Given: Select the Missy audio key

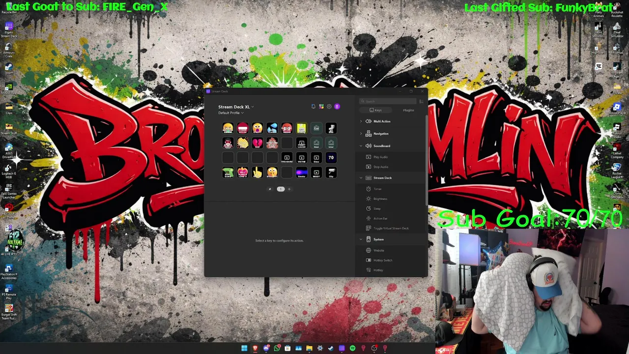Looking at the screenshot, I should 316,173.
